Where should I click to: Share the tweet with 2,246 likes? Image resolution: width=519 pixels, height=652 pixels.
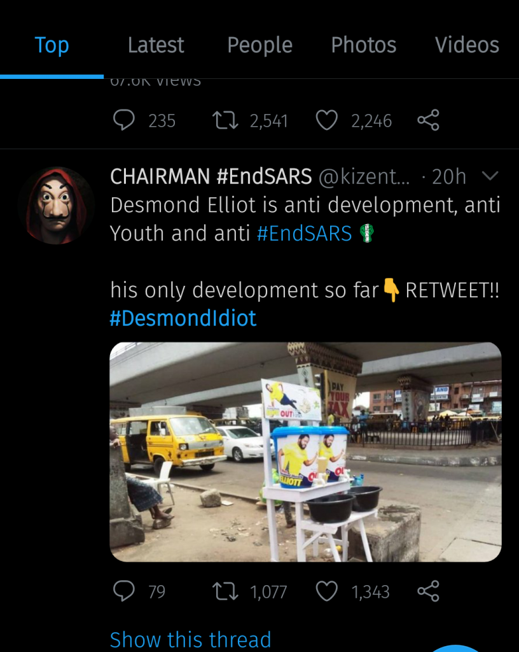pos(428,120)
